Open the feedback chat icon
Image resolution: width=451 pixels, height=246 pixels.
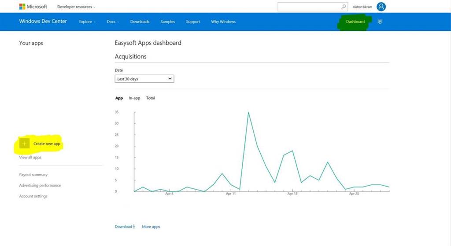380,22
